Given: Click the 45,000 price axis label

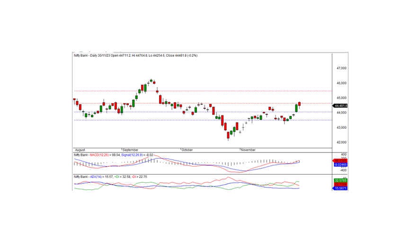Looking at the screenshot, I should point(341,98).
